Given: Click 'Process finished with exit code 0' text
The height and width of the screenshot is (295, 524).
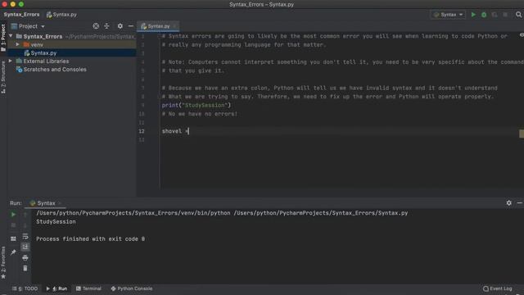Looking at the screenshot, I should point(91,239).
